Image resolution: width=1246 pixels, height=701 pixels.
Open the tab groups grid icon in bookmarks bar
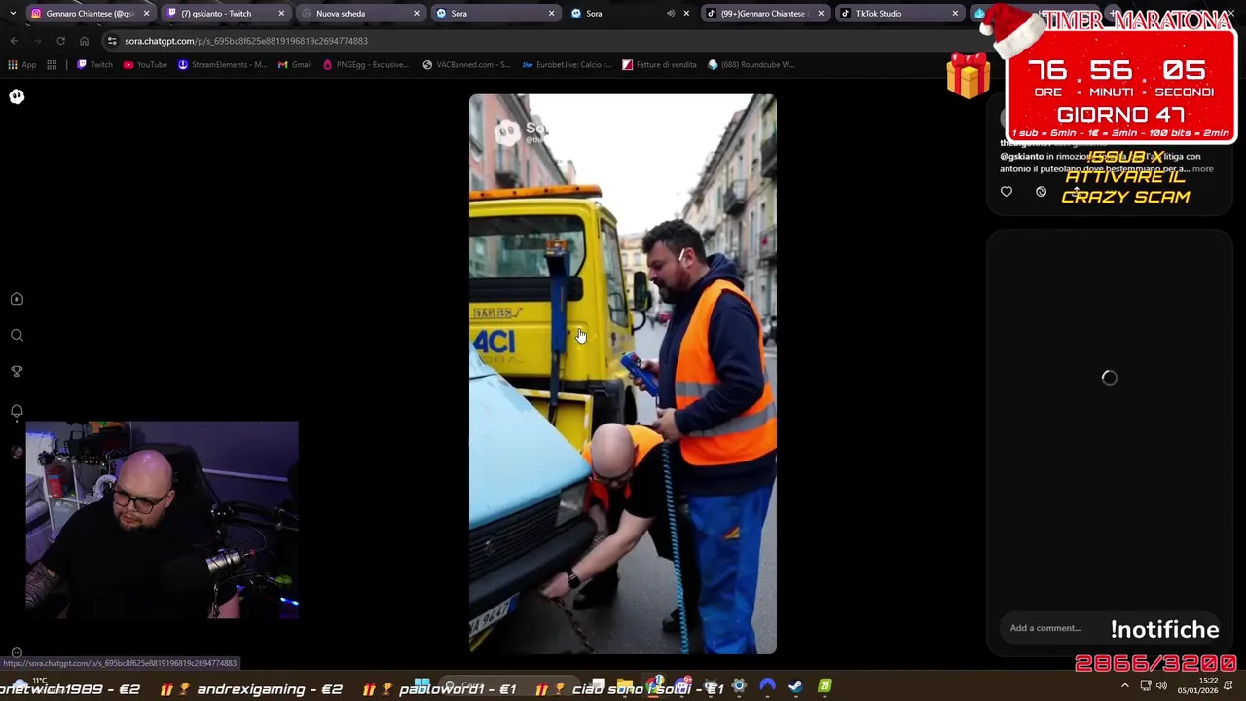[52, 65]
